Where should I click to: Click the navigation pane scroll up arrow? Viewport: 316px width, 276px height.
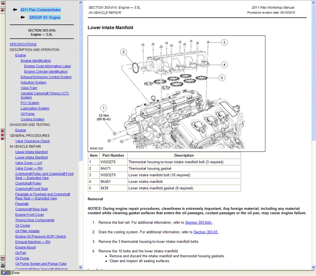click(81, 2)
